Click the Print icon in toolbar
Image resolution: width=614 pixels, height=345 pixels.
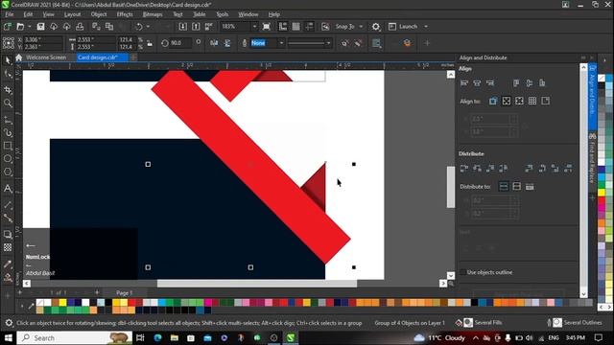(x=80, y=27)
